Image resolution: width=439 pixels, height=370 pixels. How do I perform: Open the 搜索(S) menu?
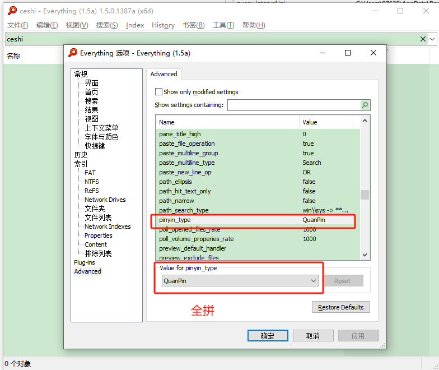(107, 25)
